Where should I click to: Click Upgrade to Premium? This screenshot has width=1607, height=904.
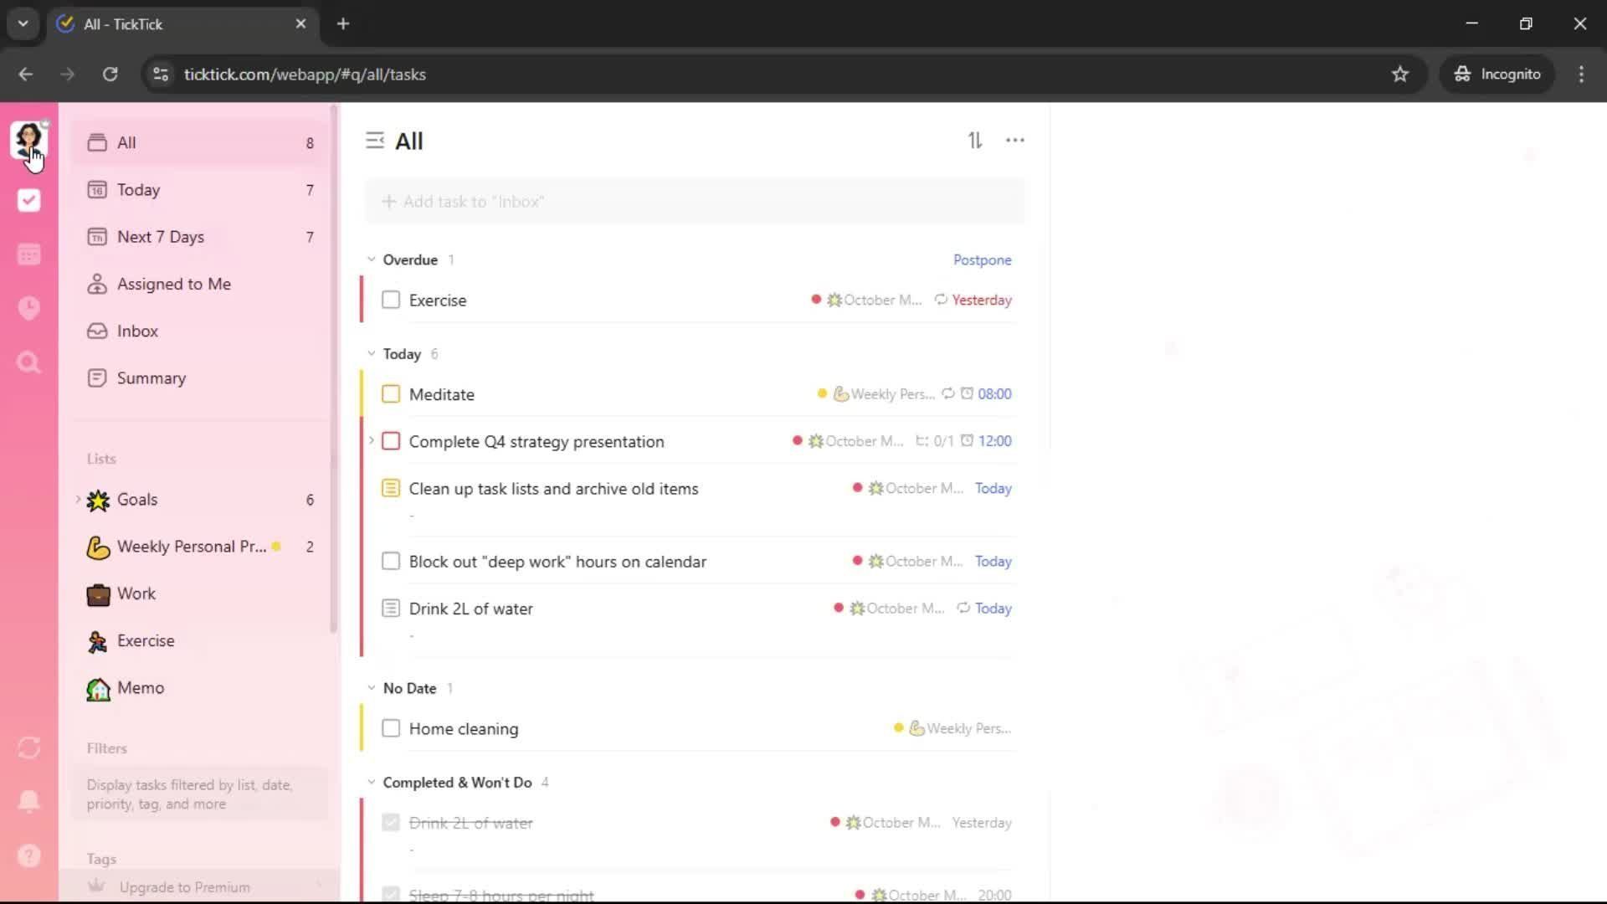[184, 887]
